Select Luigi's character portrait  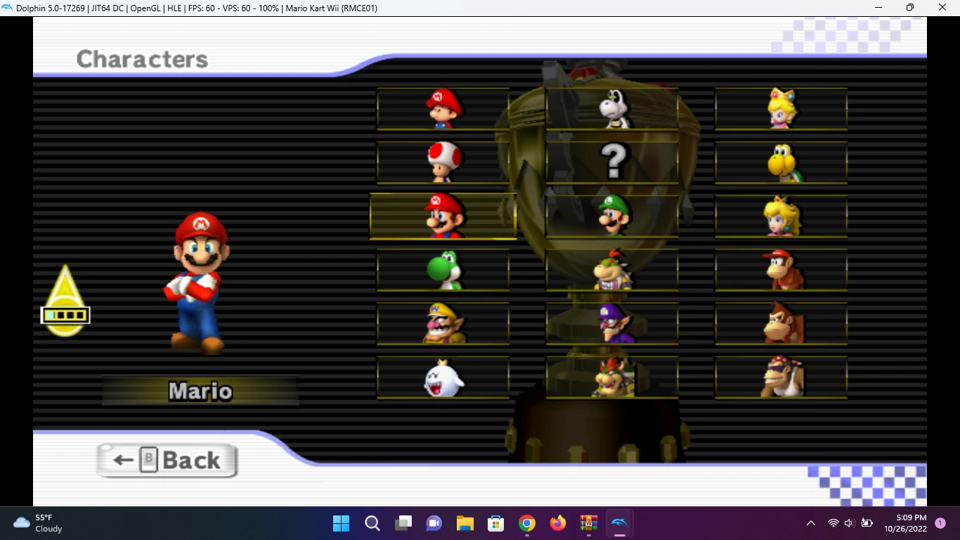612,216
